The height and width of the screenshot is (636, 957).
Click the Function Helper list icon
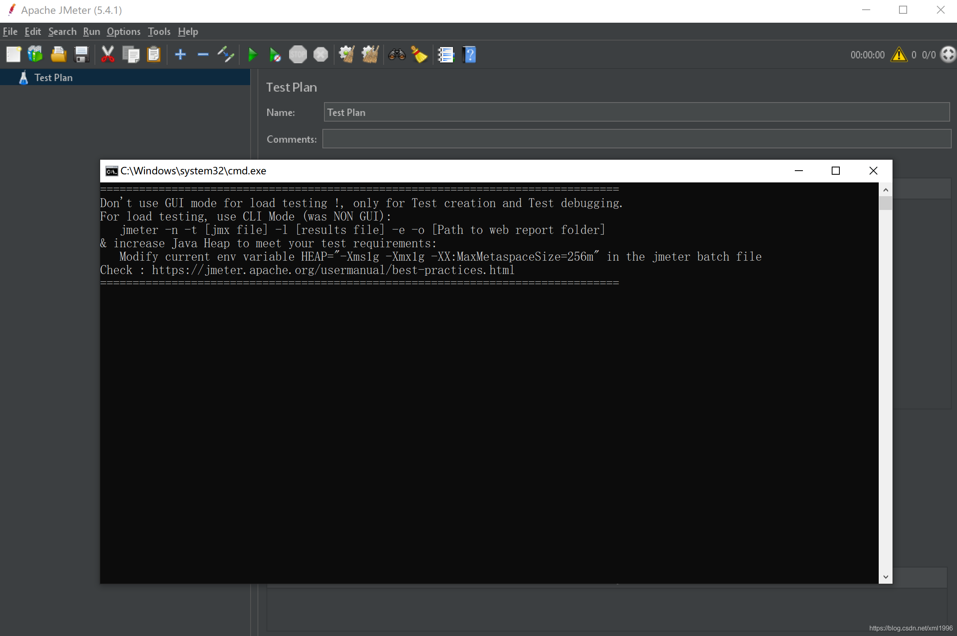click(446, 54)
